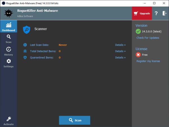The width and height of the screenshot is (169, 127).
Task: Click the 'Scanner' heading text
Action: tap(41, 29)
